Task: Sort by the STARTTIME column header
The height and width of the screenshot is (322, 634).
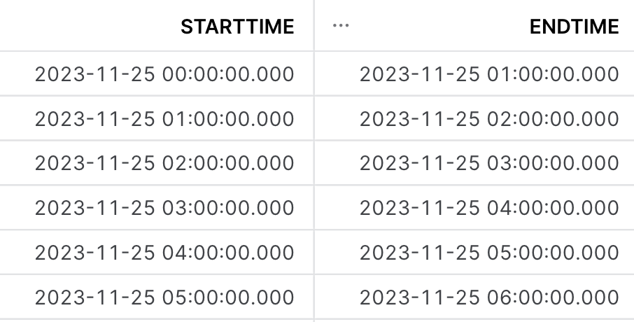Action: pyautogui.click(x=237, y=27)
